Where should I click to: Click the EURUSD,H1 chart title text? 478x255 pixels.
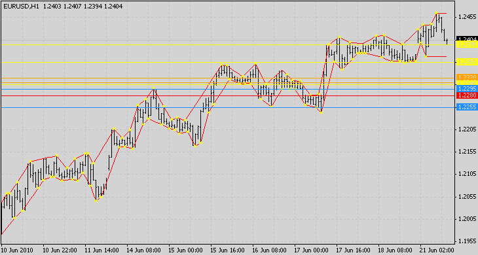point(22,6)
